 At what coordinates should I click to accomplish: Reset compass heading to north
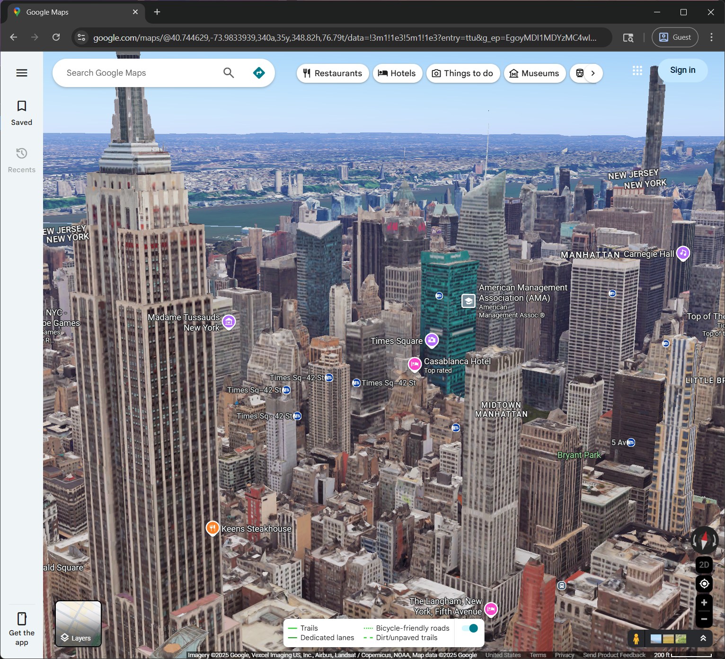click(704, 540)
